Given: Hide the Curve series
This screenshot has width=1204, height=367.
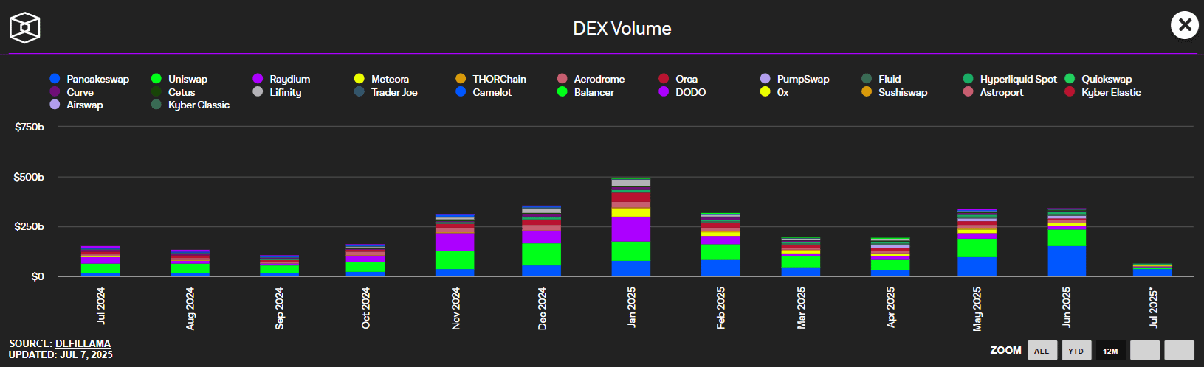Looking at the screenshot, I should coord(80,92).
